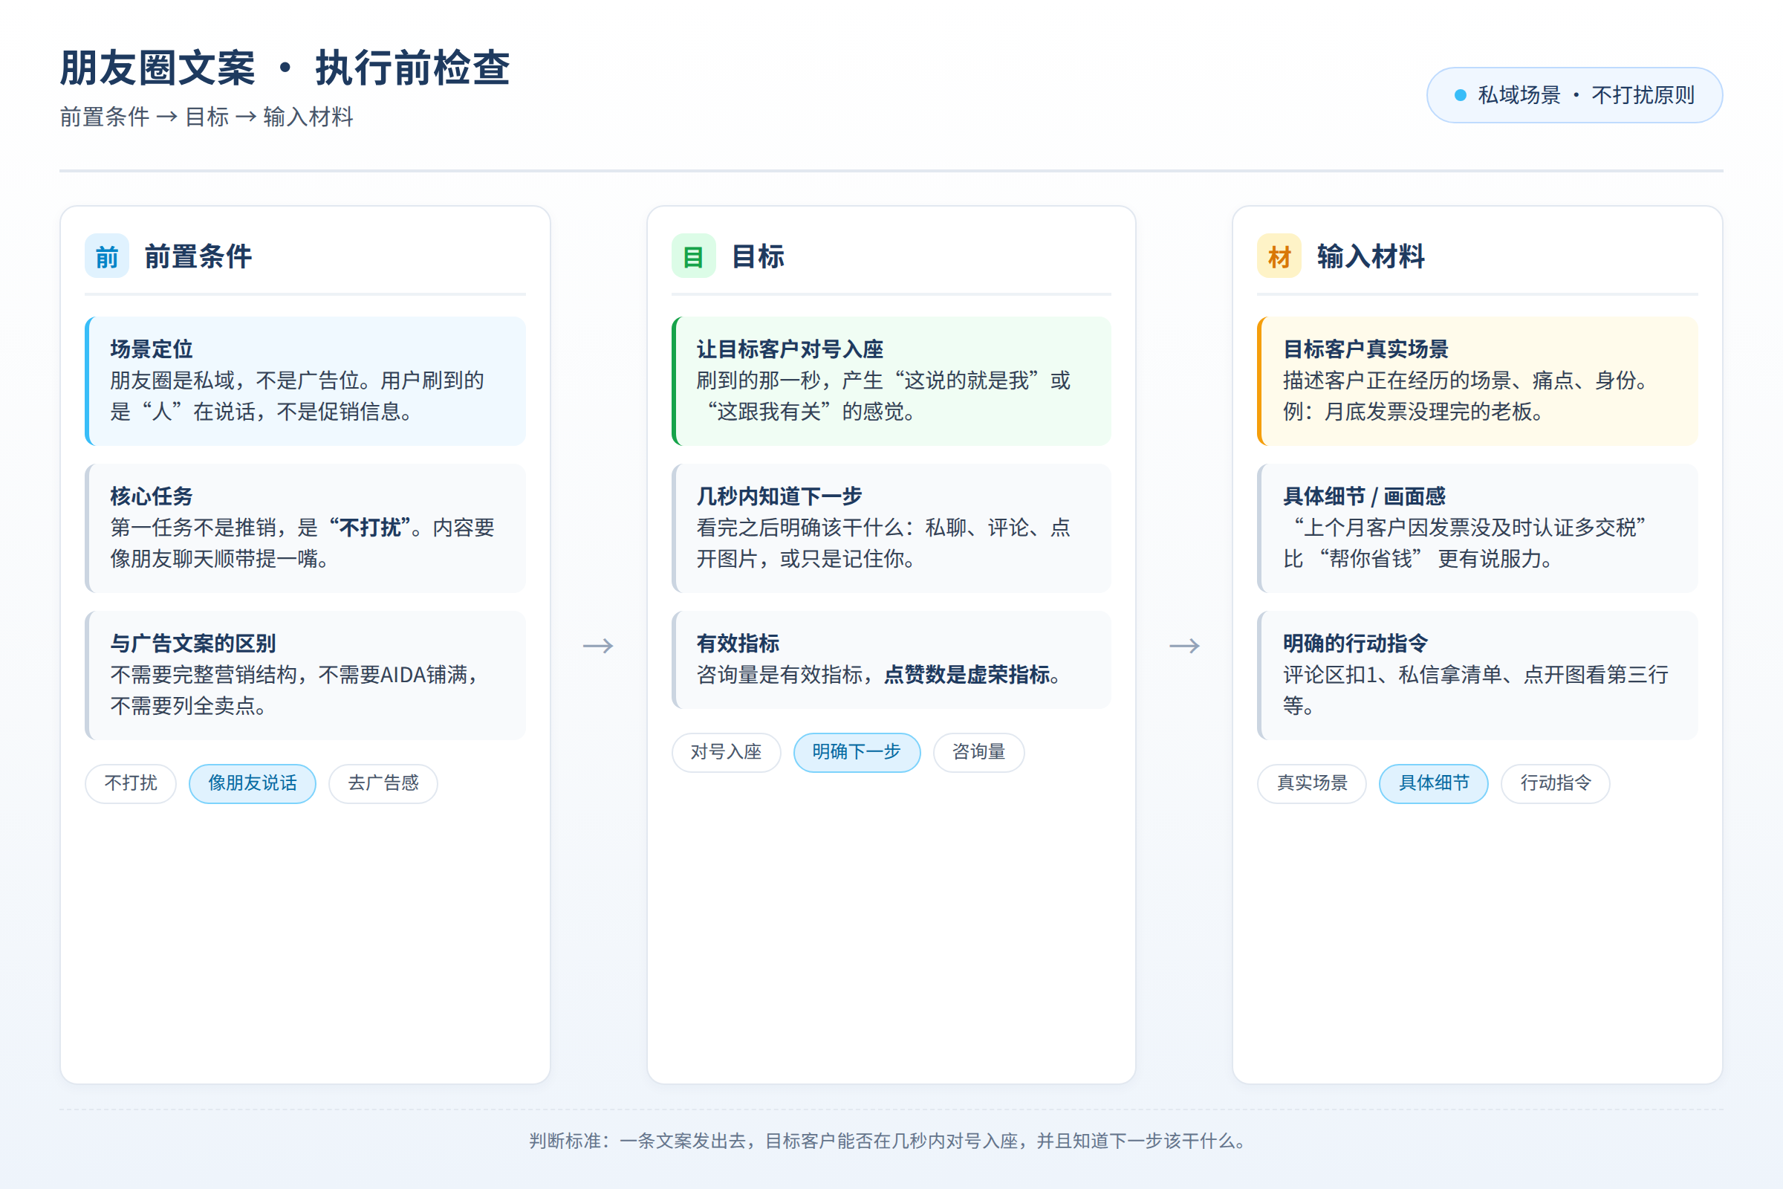
Task: Select the 去广告感 tag
Action: [x=383, y=783]
